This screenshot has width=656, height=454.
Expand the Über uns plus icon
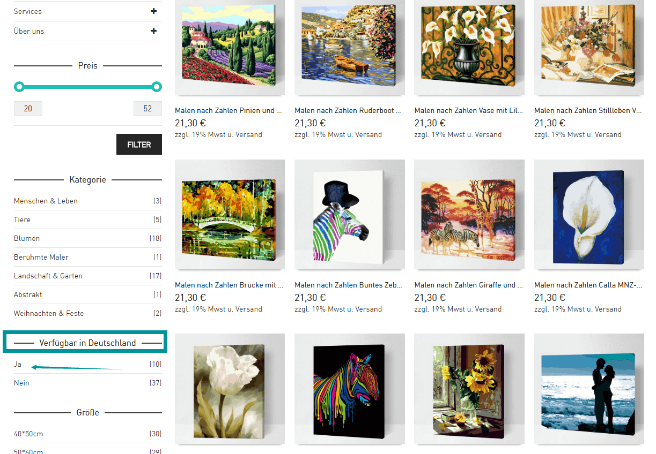pos(153,31)
